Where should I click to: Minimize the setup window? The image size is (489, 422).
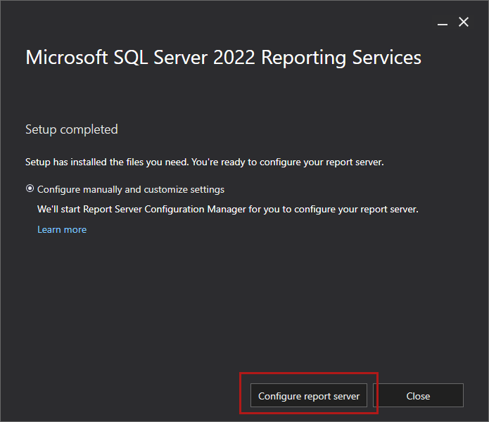click(x=442, y=23)
